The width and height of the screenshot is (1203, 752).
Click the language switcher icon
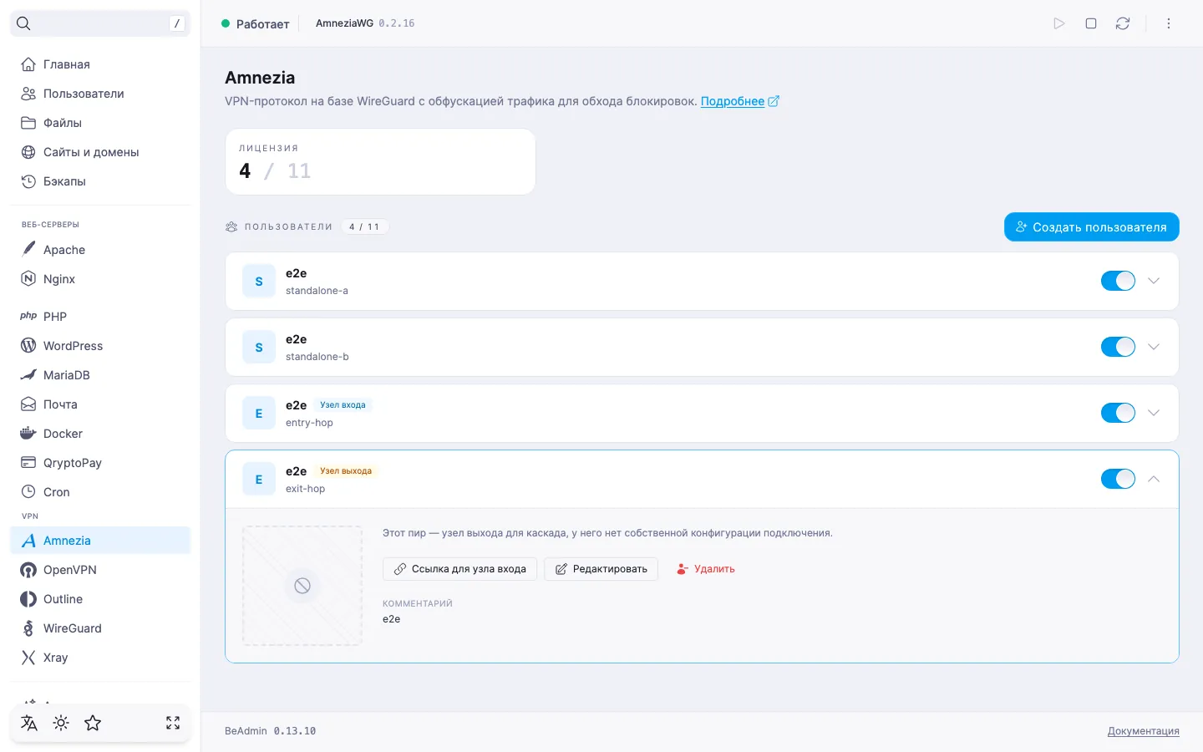(29, 723)
